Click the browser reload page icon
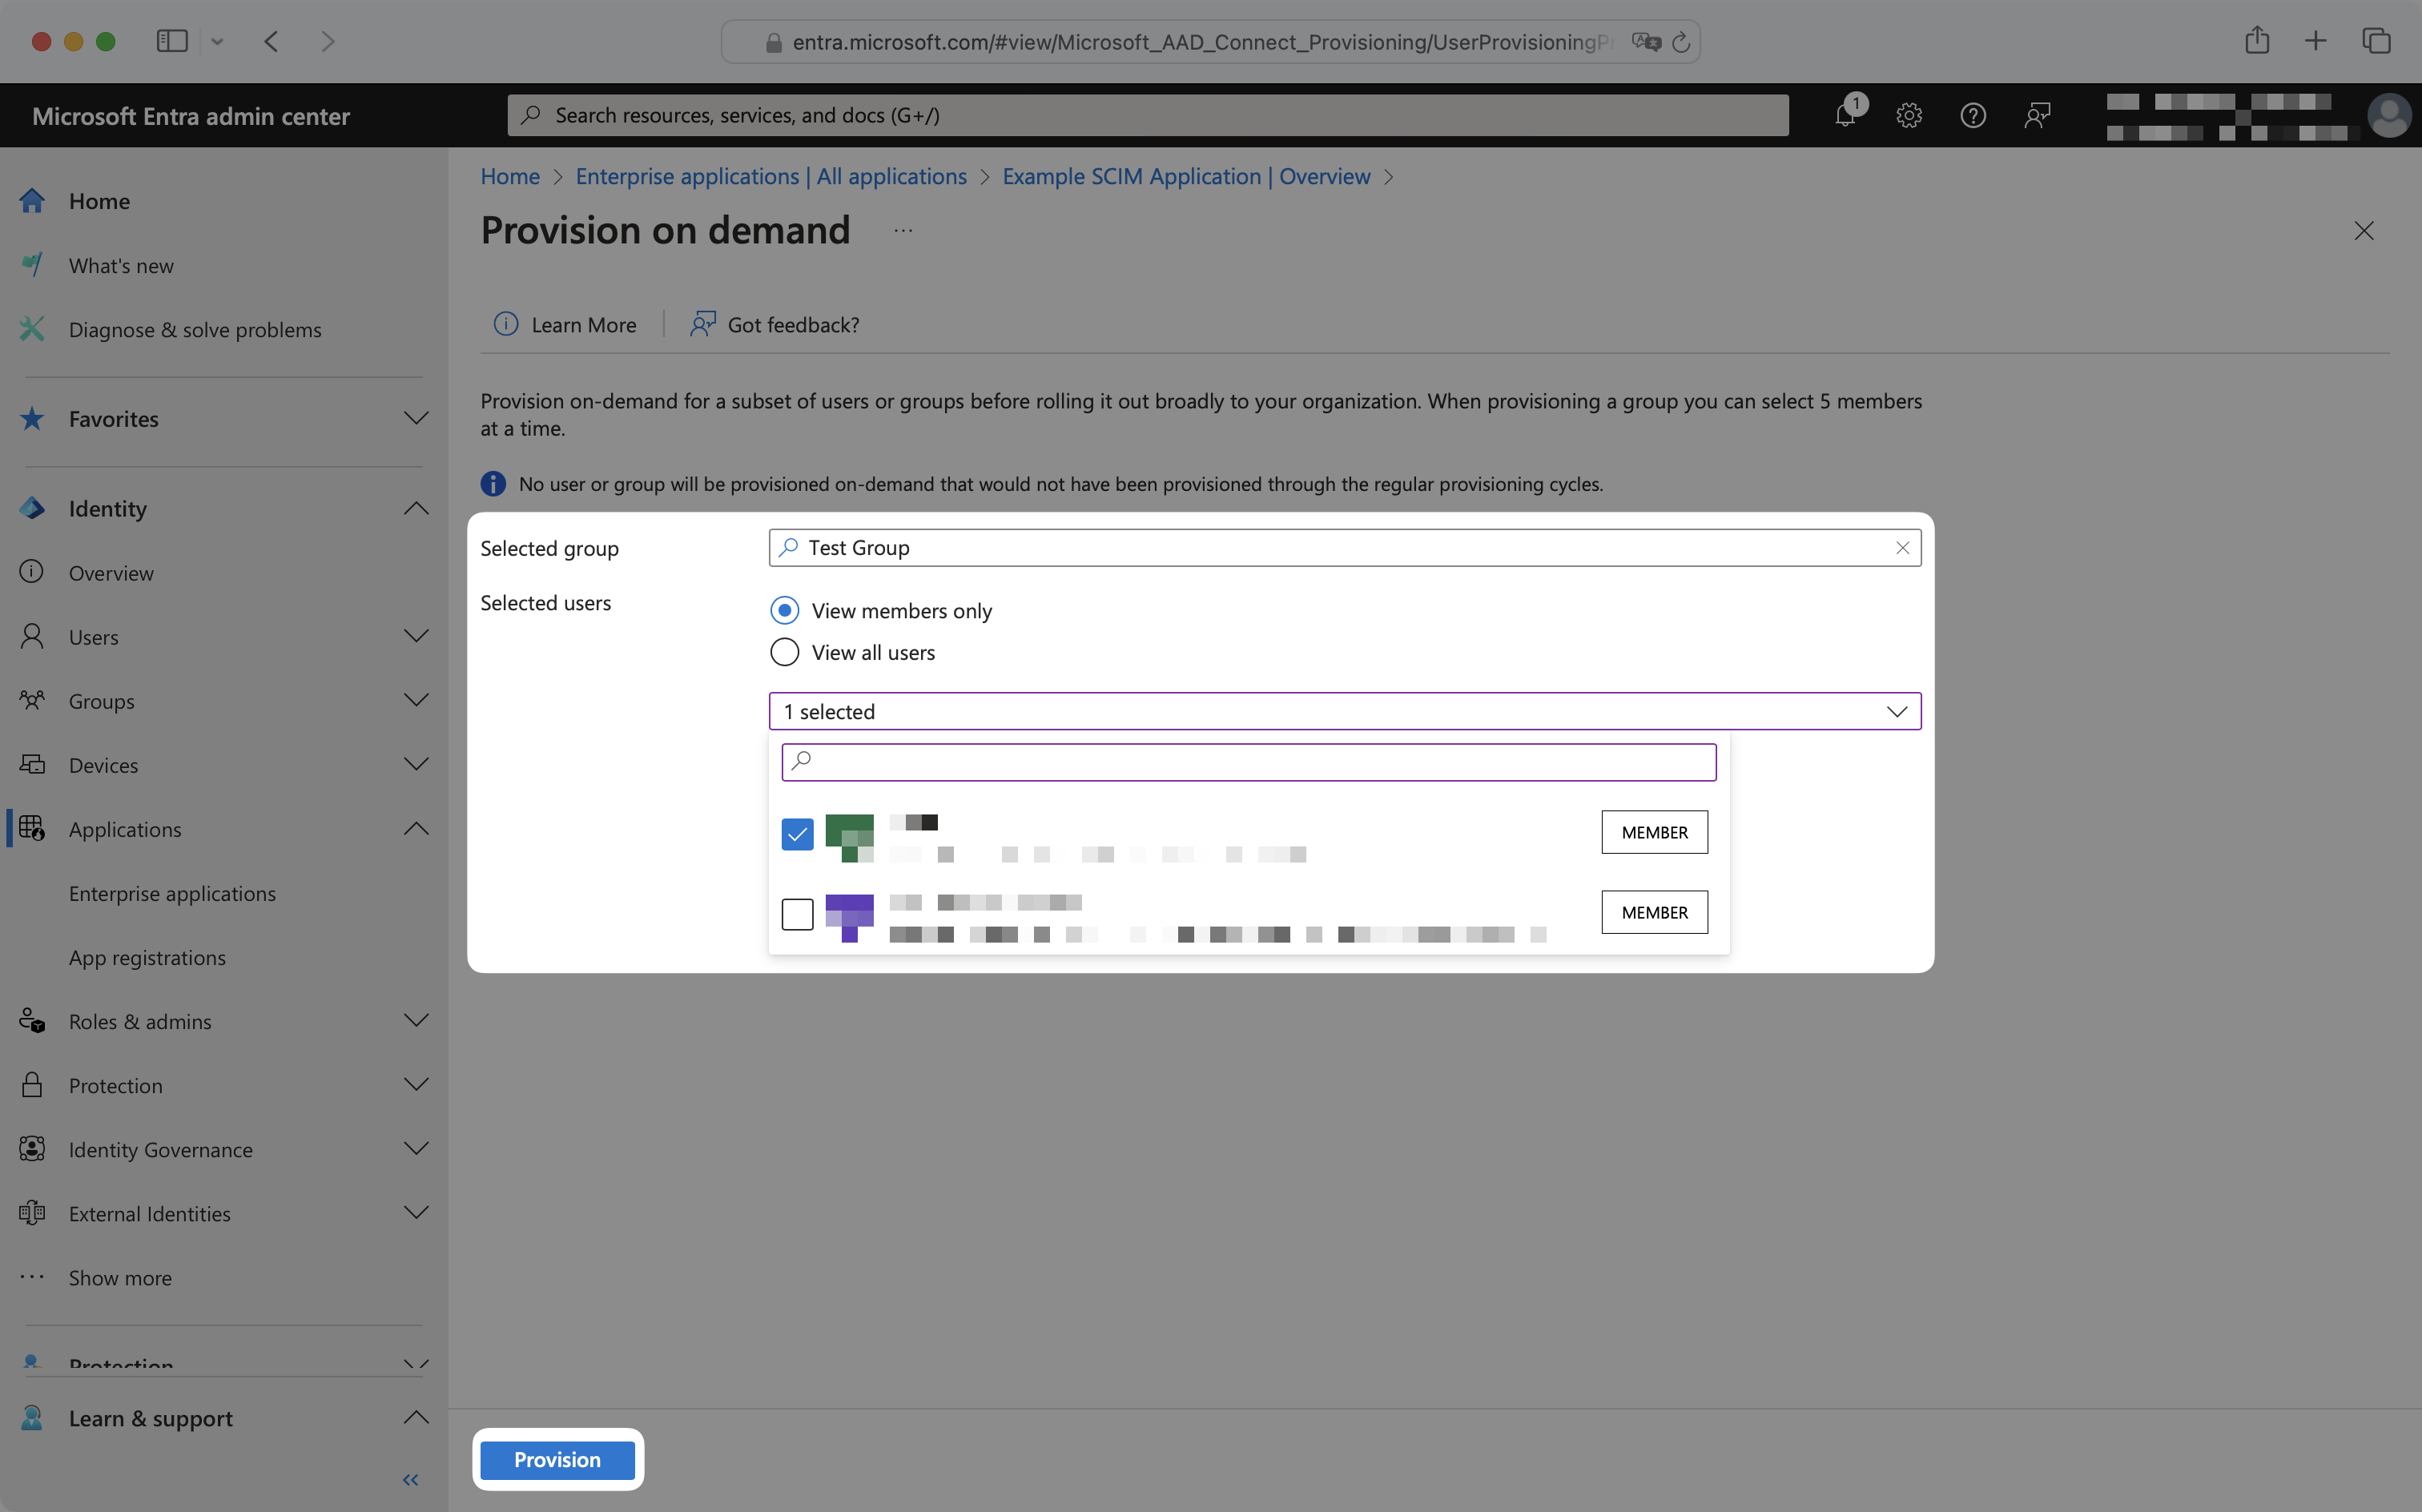 (x=1681, y=42)
